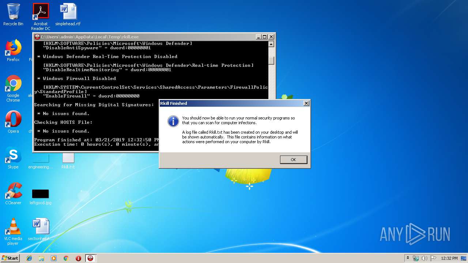Image resolution: width=468 pixels, height=263 pixels.
Task: Click the 'Program finished at:' console line
Action: point(96,140)
